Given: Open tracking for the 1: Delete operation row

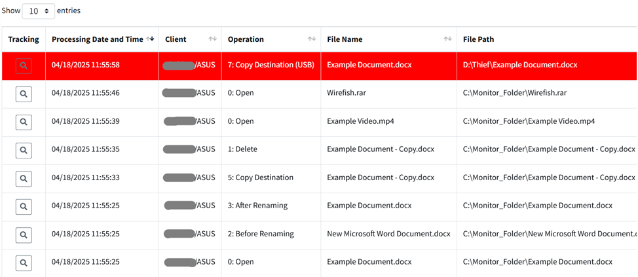Looking at the screenshot, I should pyautogui.click(x=24, y=150).
